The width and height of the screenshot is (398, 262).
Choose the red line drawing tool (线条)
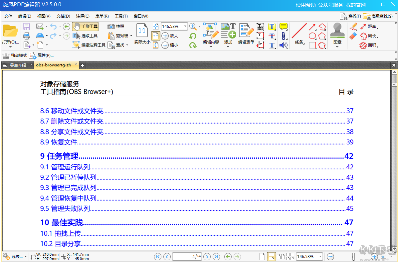click(x=299, y=31)
